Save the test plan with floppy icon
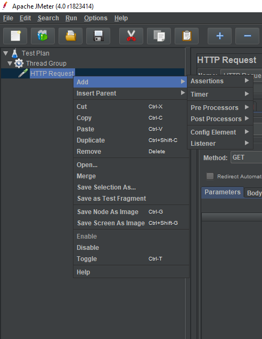The image size is (262, 339). click(x=98, y=36)
